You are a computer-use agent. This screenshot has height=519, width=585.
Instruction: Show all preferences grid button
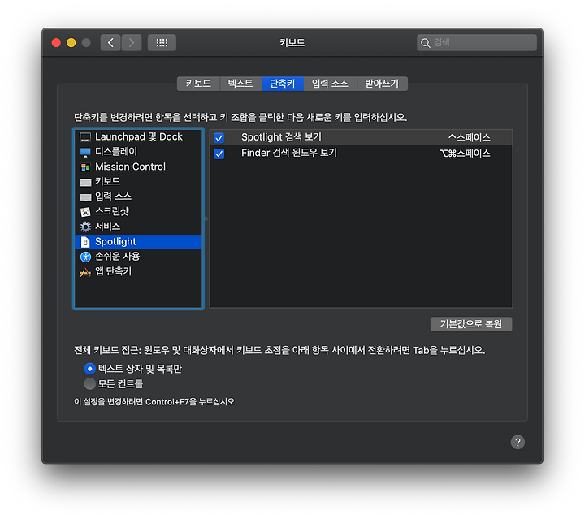pos(162,42)
